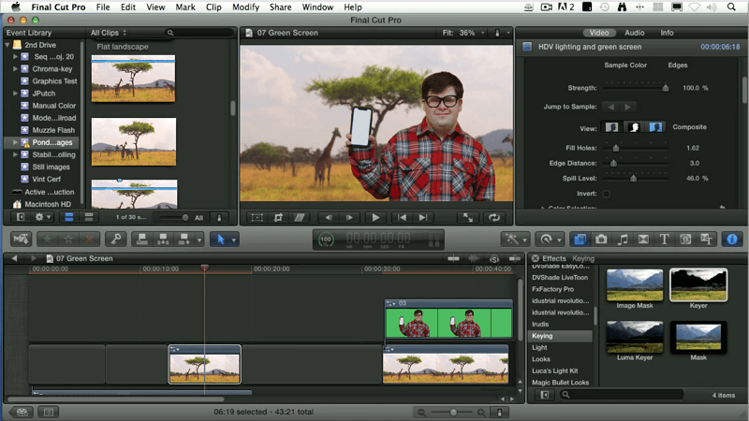Toggle the Inspector info button

pyautogui.click(x=732, y=240)
